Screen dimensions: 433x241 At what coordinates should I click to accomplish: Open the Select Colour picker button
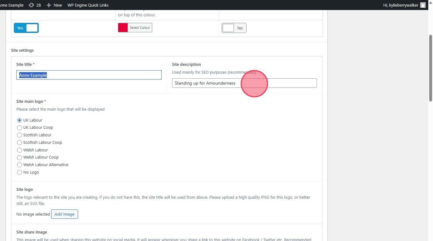pyautogui.click(x=140, y=27)
